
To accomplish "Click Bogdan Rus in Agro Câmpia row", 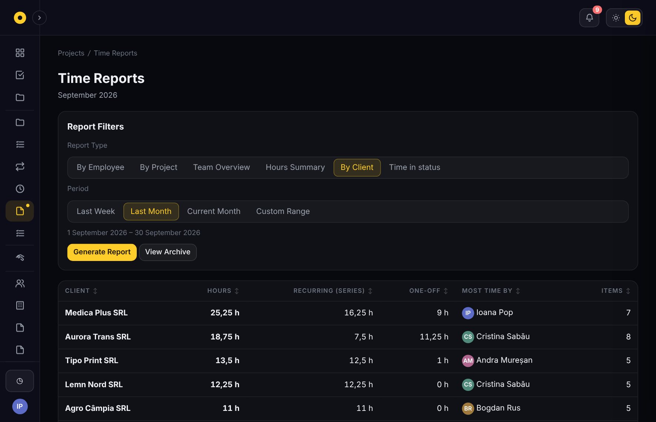I will tap(498, 408).
